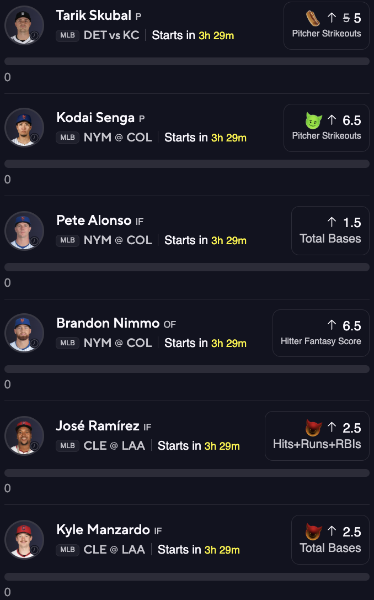
Task: Click the up arrow on Pete Alonso's 1.5 line
Action: coord(332,222)
